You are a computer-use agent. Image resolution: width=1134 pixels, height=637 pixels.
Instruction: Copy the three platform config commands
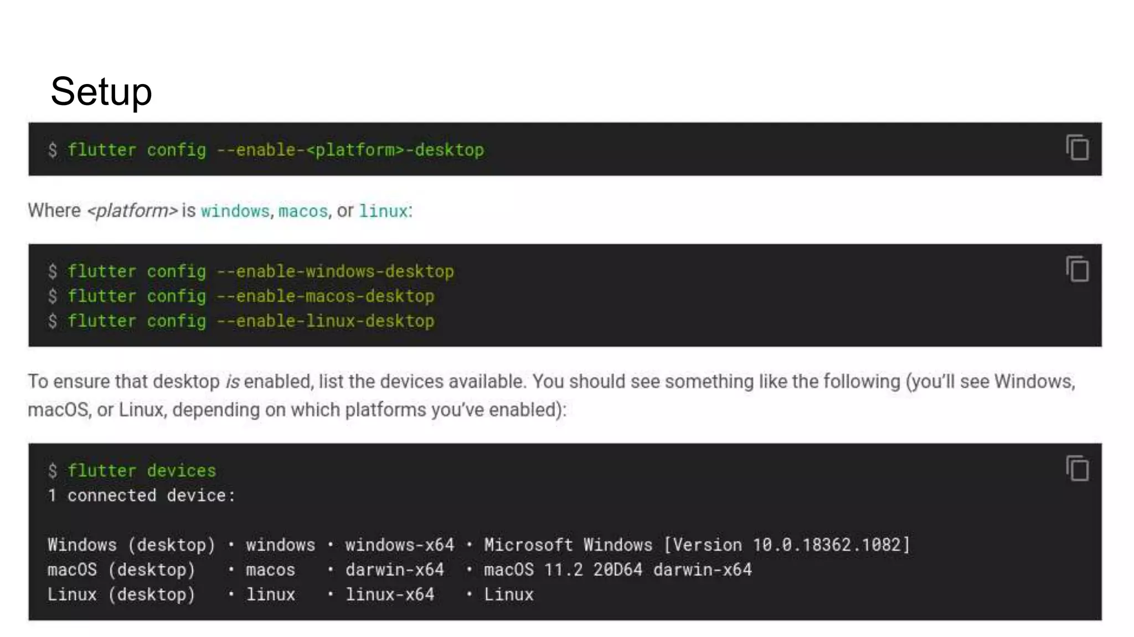pyautogui.click(x=1078, y=269)
